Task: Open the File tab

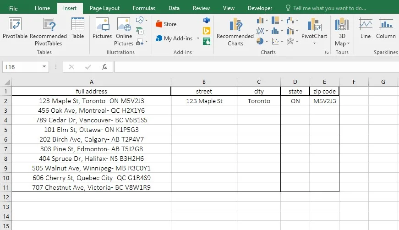Action: 13,8
